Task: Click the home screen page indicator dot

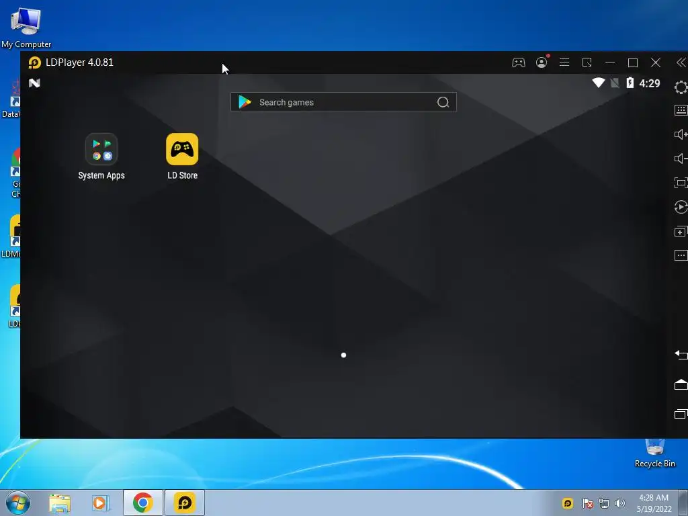Action: pos(343,355)
